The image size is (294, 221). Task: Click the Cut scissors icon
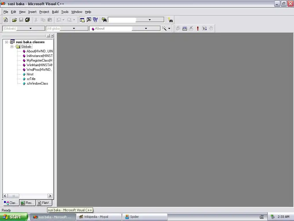36,20
